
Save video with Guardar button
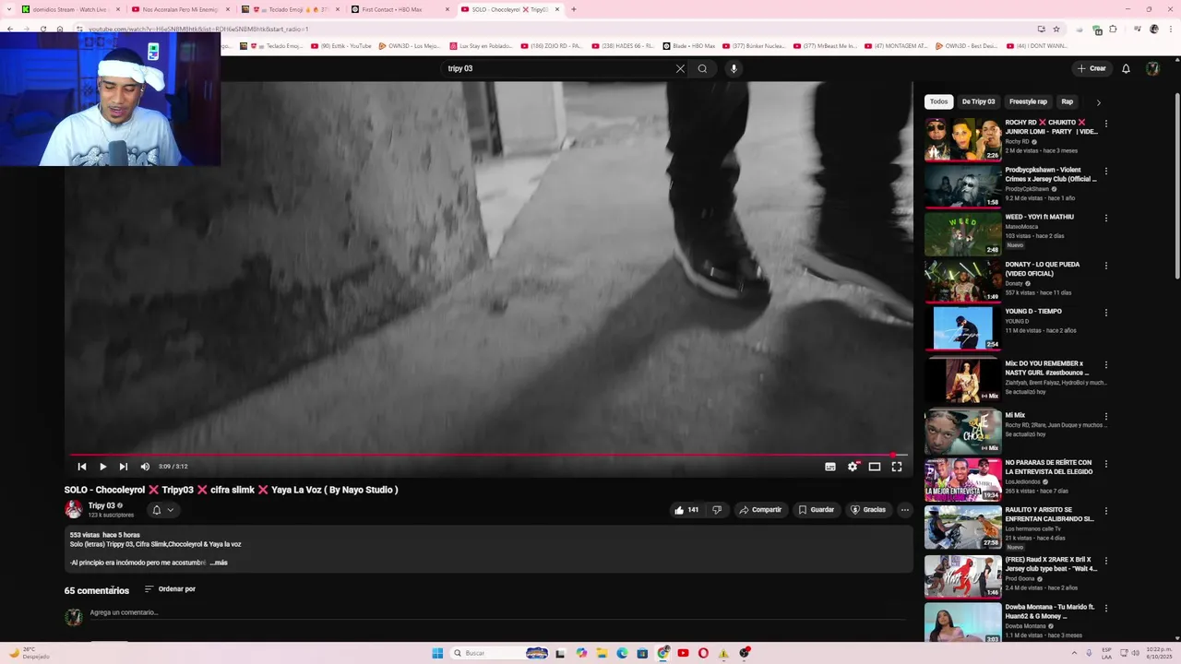817,510
